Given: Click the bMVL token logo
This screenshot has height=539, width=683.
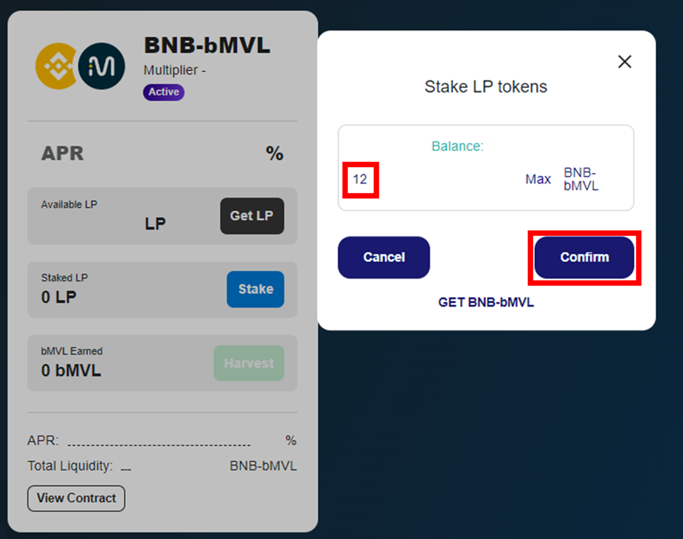Looking at the screenshot, I should click(x=102, y=66).
